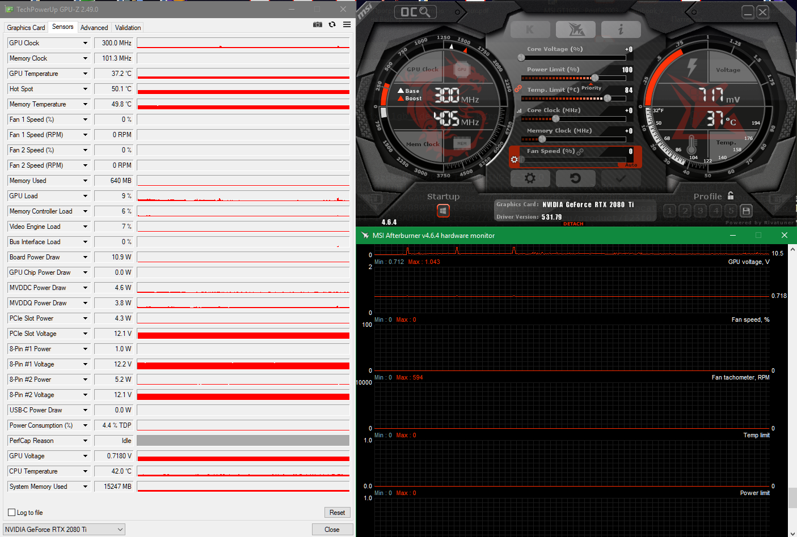Click the MEM chip icon on the clock gauge
797x537 pixels.
tap(462, 143)
